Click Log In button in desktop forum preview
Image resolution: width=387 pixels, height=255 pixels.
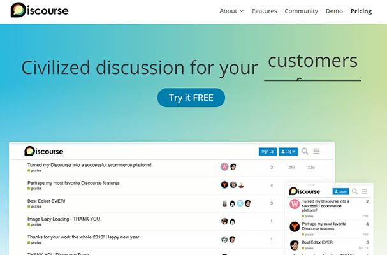pos(288,151)
